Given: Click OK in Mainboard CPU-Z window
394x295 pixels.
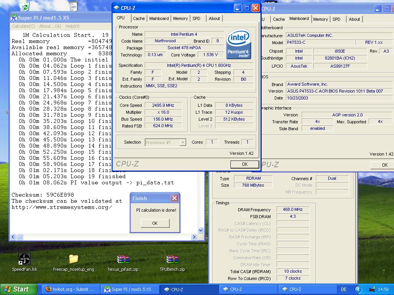Looking at the screenshot, I should tap(383, 165).
